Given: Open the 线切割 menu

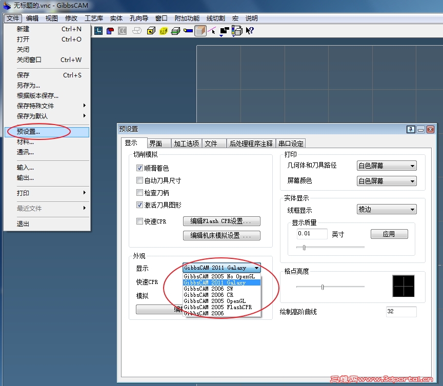Looking at the screenshot, I should 215,18.
